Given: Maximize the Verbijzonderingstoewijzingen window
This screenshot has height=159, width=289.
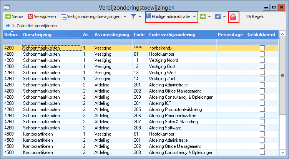Looking at the screenshot, I should [274, 8].
